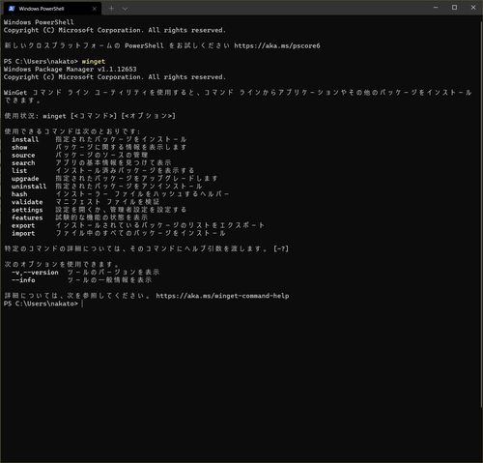Click the 'Windows PowerShell' banner first line

coord(39,22)
